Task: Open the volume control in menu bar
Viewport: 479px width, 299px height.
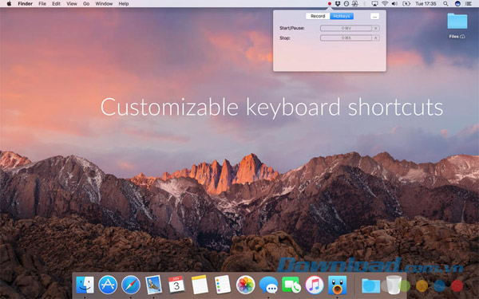Action: [x=394, y=4]
